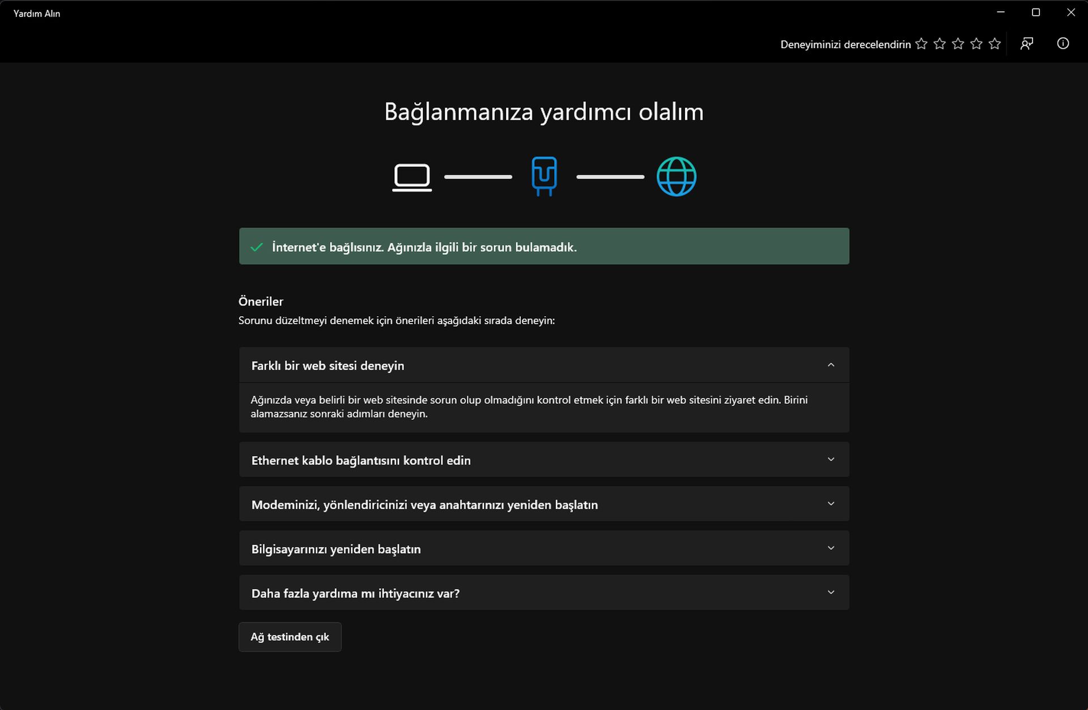Screen dimensions: 1088x710
Task: Click 'Ağ testinden çık' button
Action: [x=290, y=637]
